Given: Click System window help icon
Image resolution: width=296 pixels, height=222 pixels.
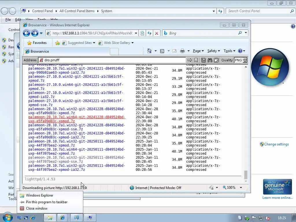Looking at the screenshot, I should [x=293, y=26].
